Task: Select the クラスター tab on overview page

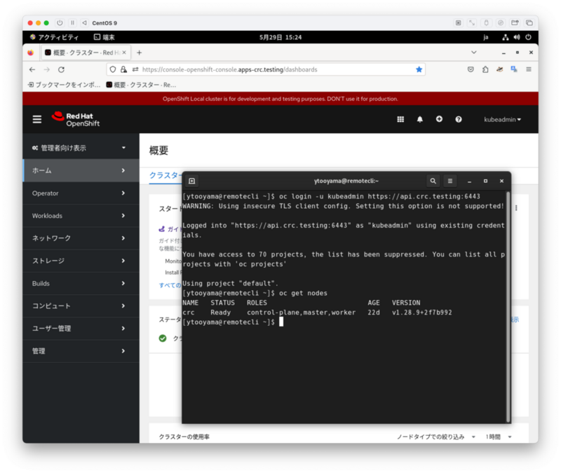Action: (165, 175)
